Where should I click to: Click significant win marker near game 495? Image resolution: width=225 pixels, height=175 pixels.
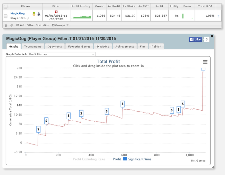click(107, 111)
